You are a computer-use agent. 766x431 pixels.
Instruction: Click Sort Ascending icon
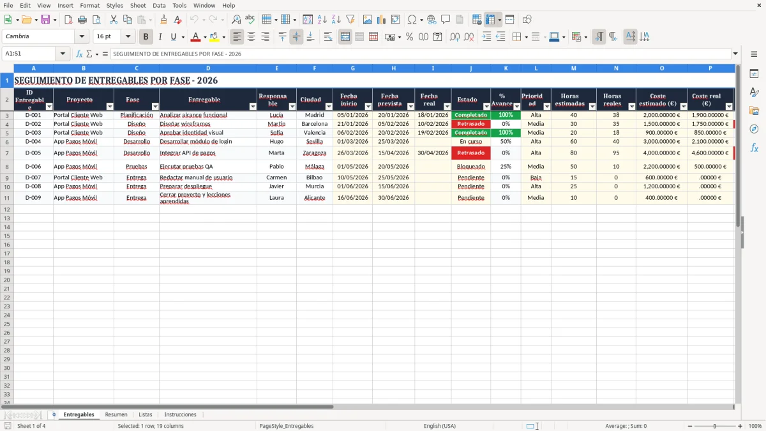(322, 20)
